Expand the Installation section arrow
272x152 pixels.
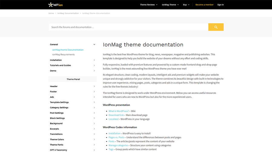click(94, 60)
